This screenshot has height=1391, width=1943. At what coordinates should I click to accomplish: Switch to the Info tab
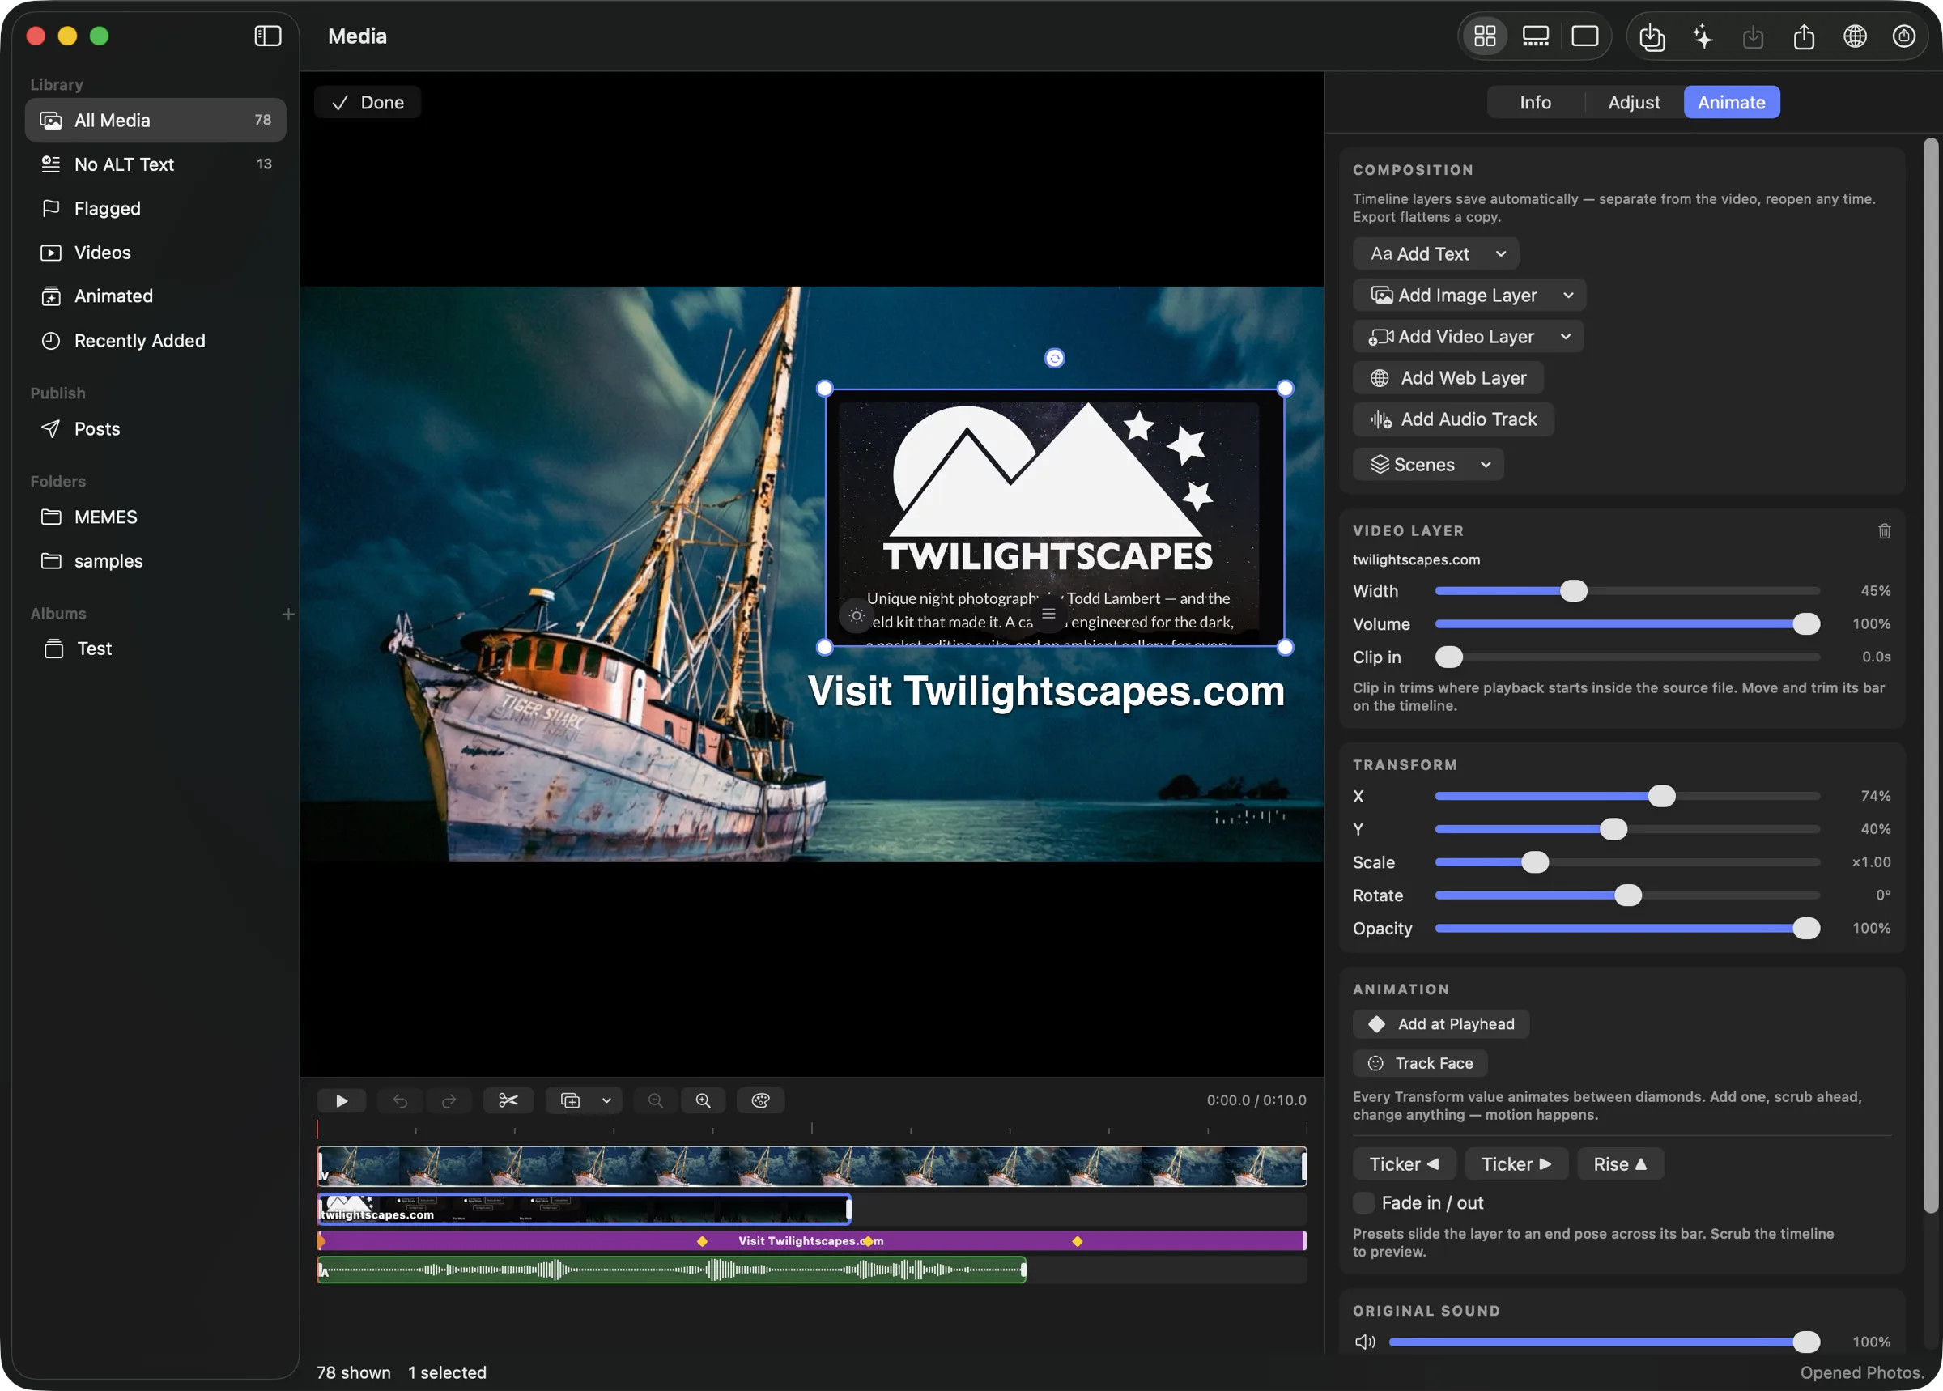(x=1534, y=102)
